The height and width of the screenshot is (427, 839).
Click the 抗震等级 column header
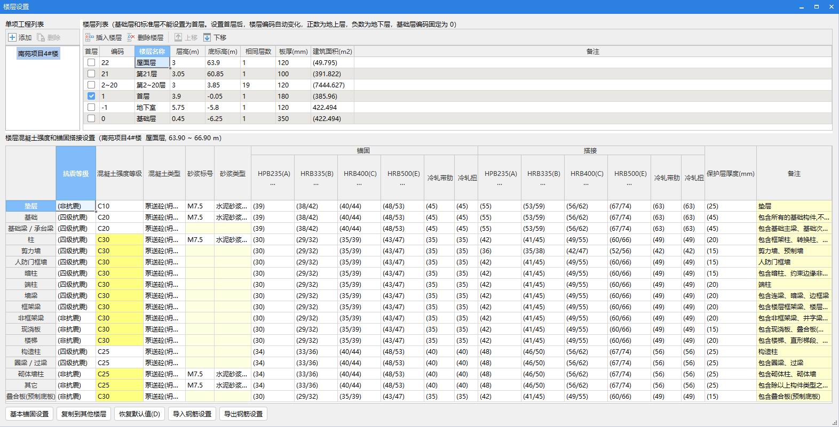point(76,173)
